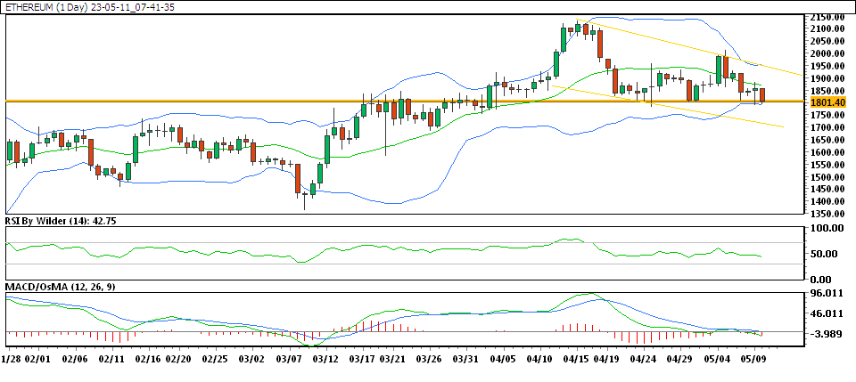Click the 03/31 date label

pyautogui.click(x=466, y=360)
